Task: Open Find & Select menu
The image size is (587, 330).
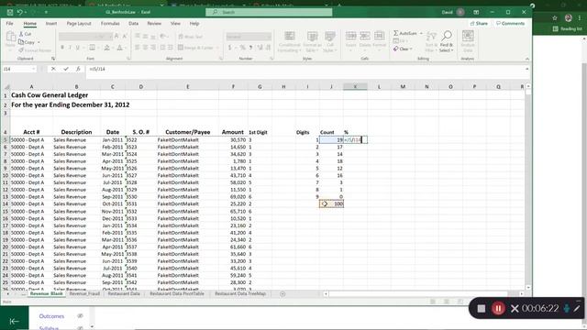Action: 447,41
